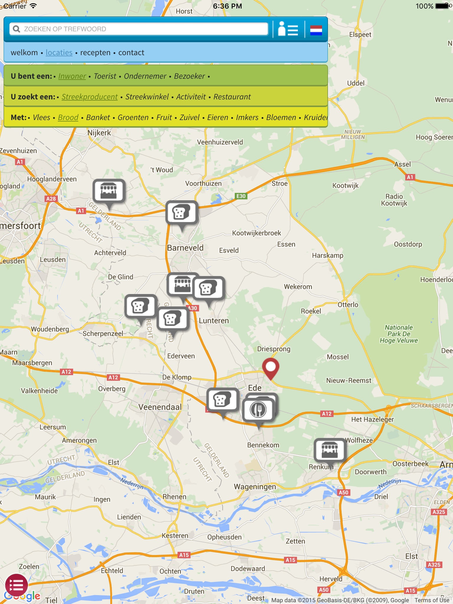Toggle the Vlees product filter
453x604 pixels.
[41, 118]
